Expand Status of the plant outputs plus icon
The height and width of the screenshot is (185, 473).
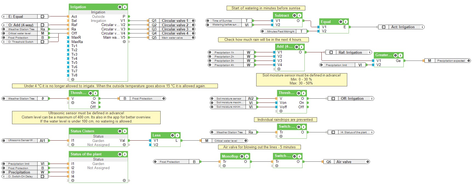[x=124, y=180]
